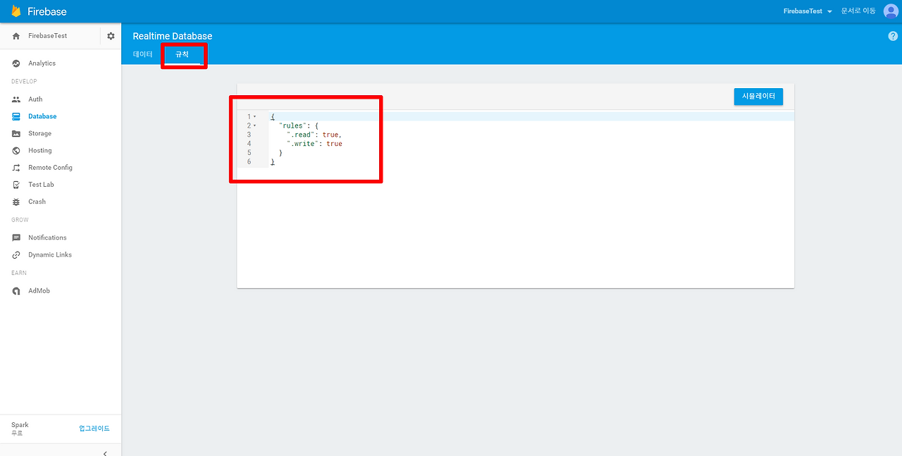Open the AdMob section

[39, 290]
